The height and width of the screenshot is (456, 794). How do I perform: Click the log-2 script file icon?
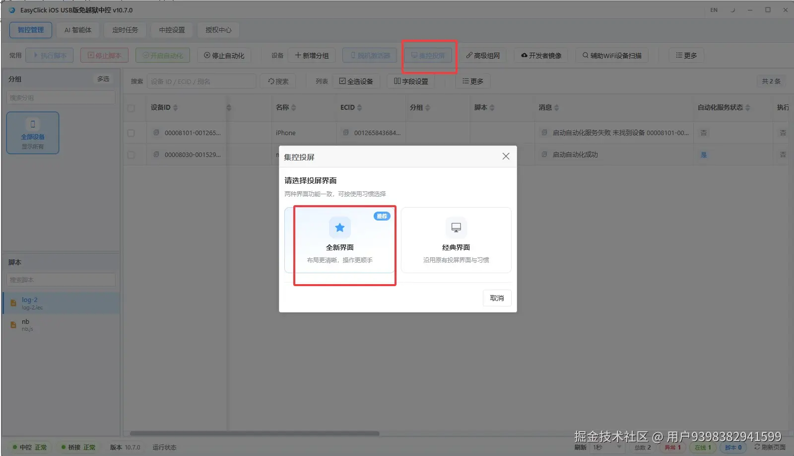(13, 303)
